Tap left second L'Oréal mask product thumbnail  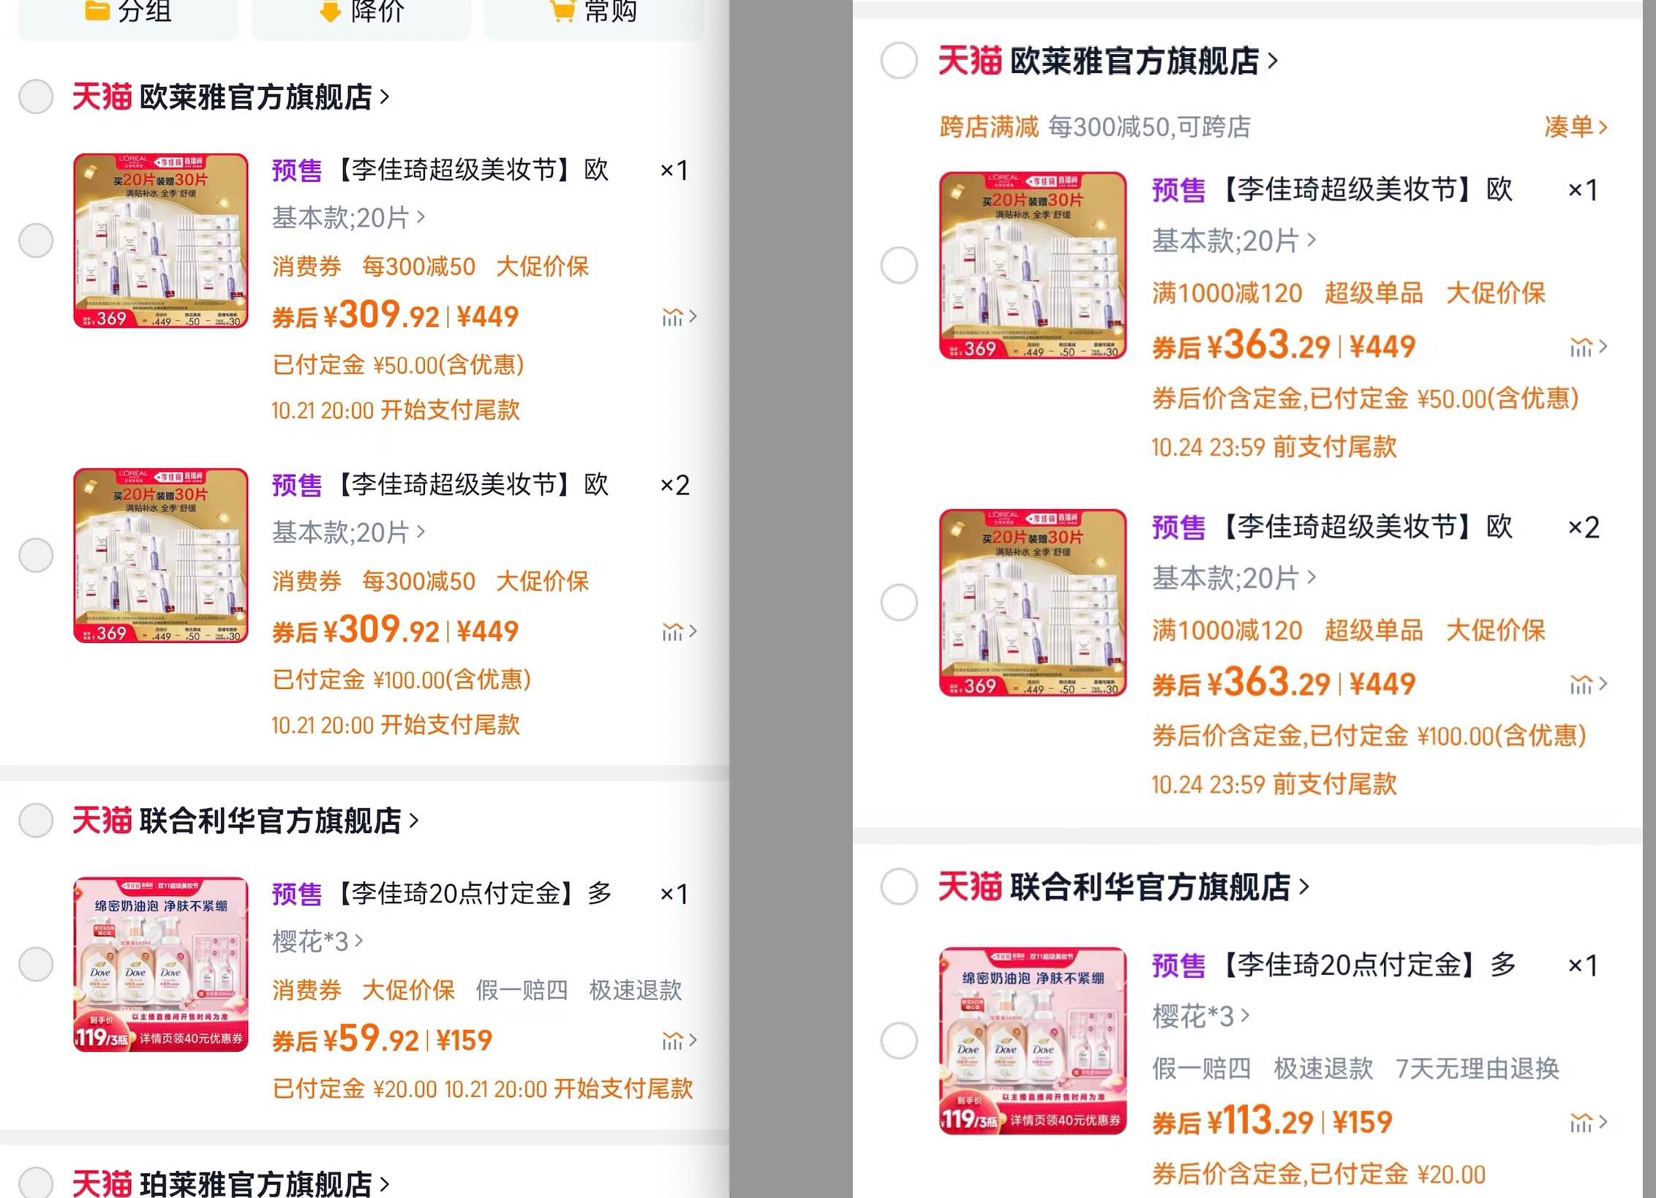click(x=161, y=555)
